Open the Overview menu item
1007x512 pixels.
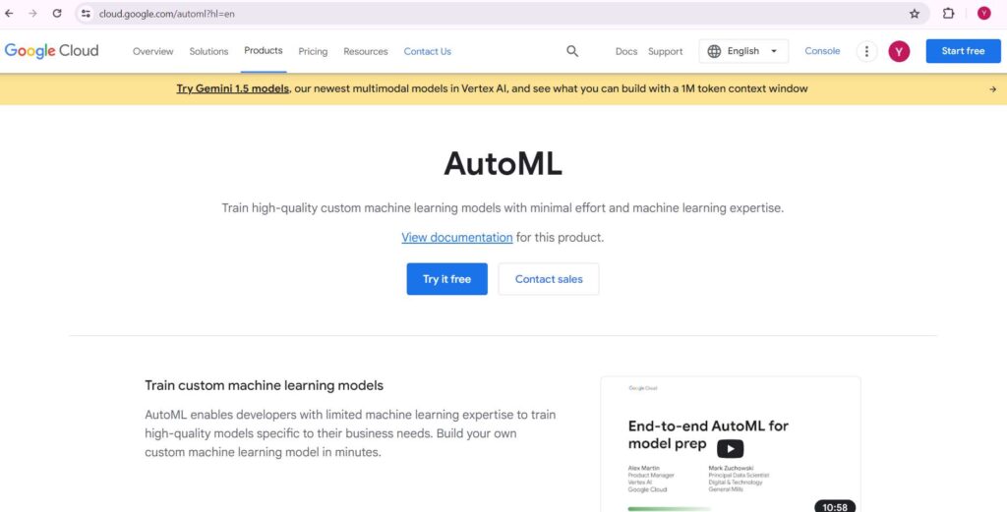pyautogui.click(x=152, y=51)
